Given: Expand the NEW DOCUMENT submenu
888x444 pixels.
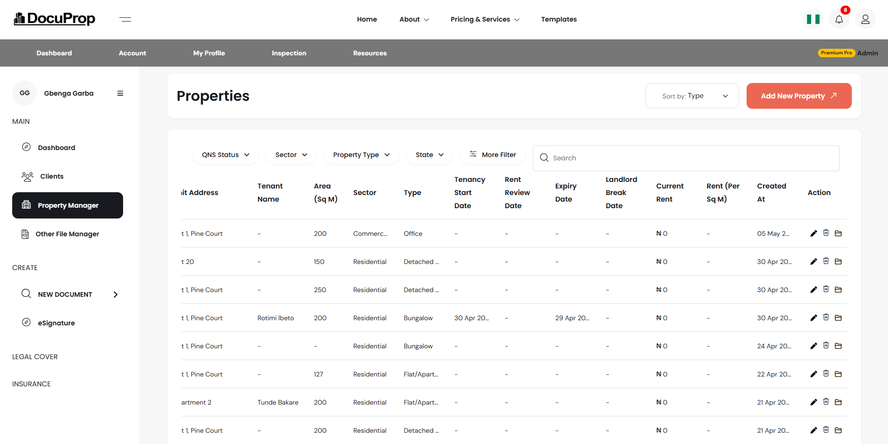Looking at the screenshot, I should [x=116, y=294].
